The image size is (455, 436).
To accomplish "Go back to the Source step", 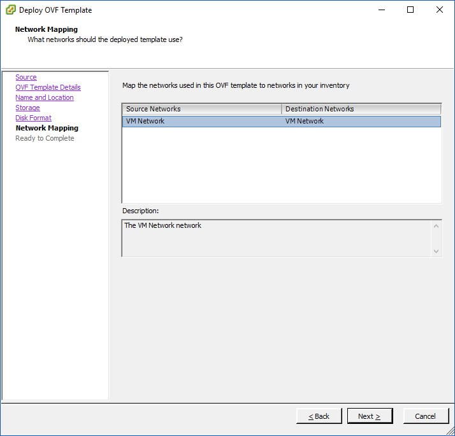I will (26, 77).
